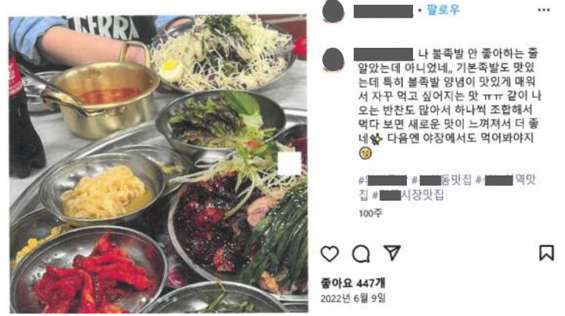Save post with the bookmark icon
This screenshot has height=316, width=565.
coord(547,253)
